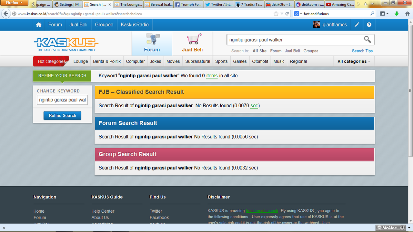Image resolution: width=413 pixels, height=232 pixels.
Task: Open downloads with the green arrow icon
Action: tap(397, 14)
